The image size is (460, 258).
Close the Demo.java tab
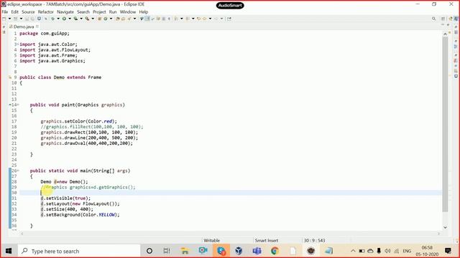(x=37, y=27)
